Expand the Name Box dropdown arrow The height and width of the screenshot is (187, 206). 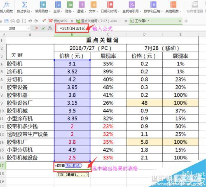pos(29,28)
